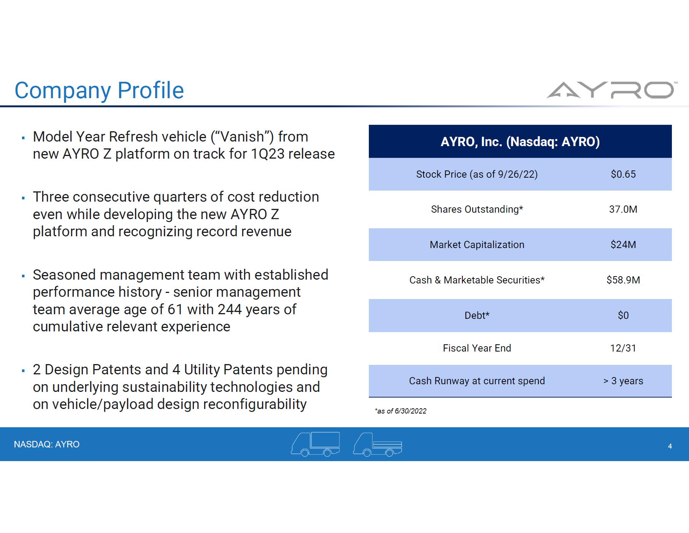
Task: Click the *as of 6/30/2022 footnote
Action: pos(400,411)
